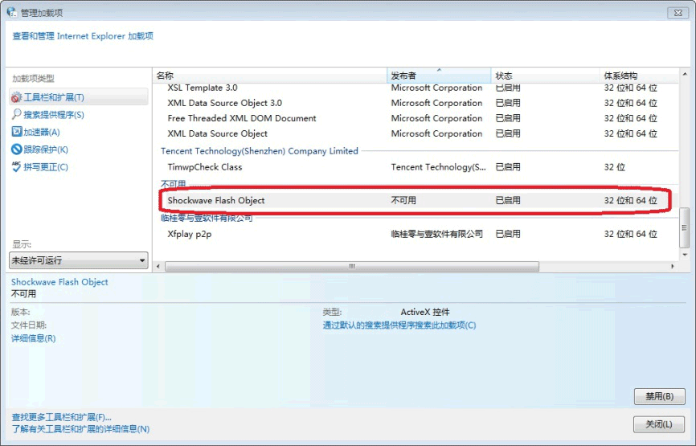Sort add-ons by 发布者 column header
Viewport: 696px width, 446px height.
click(x=439, y=76)
